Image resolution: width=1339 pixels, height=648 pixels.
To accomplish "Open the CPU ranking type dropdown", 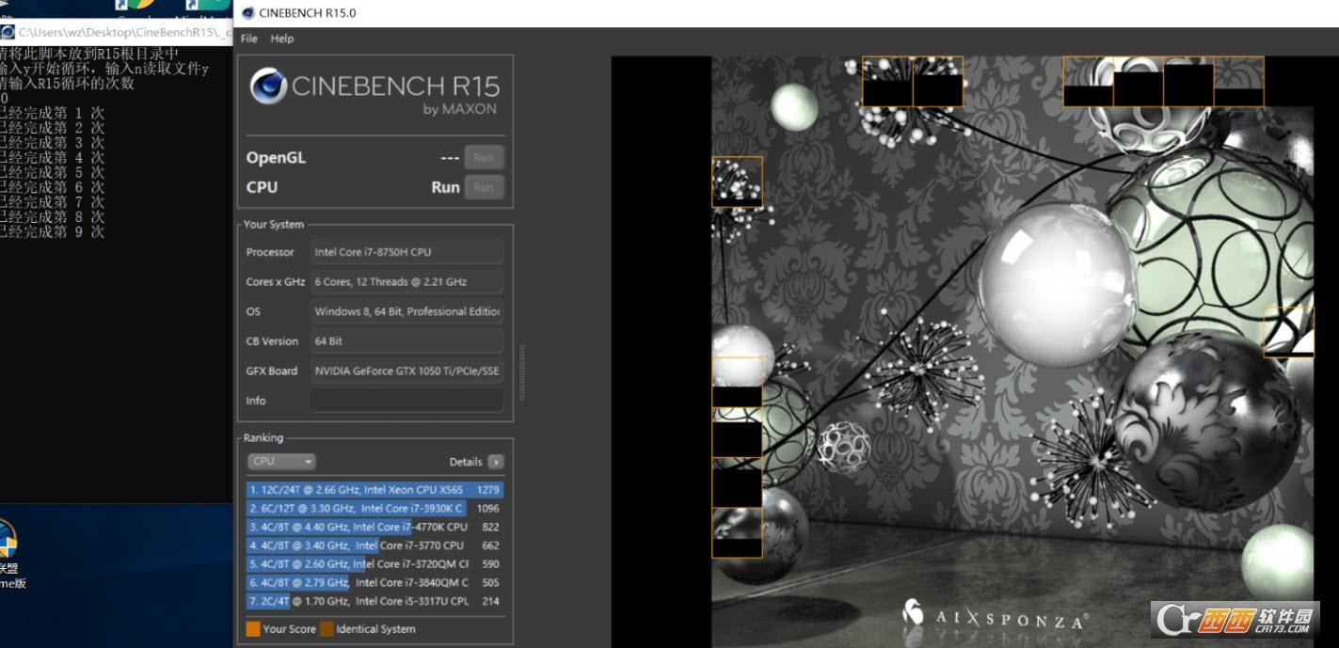I will click(x=281, y=462).
